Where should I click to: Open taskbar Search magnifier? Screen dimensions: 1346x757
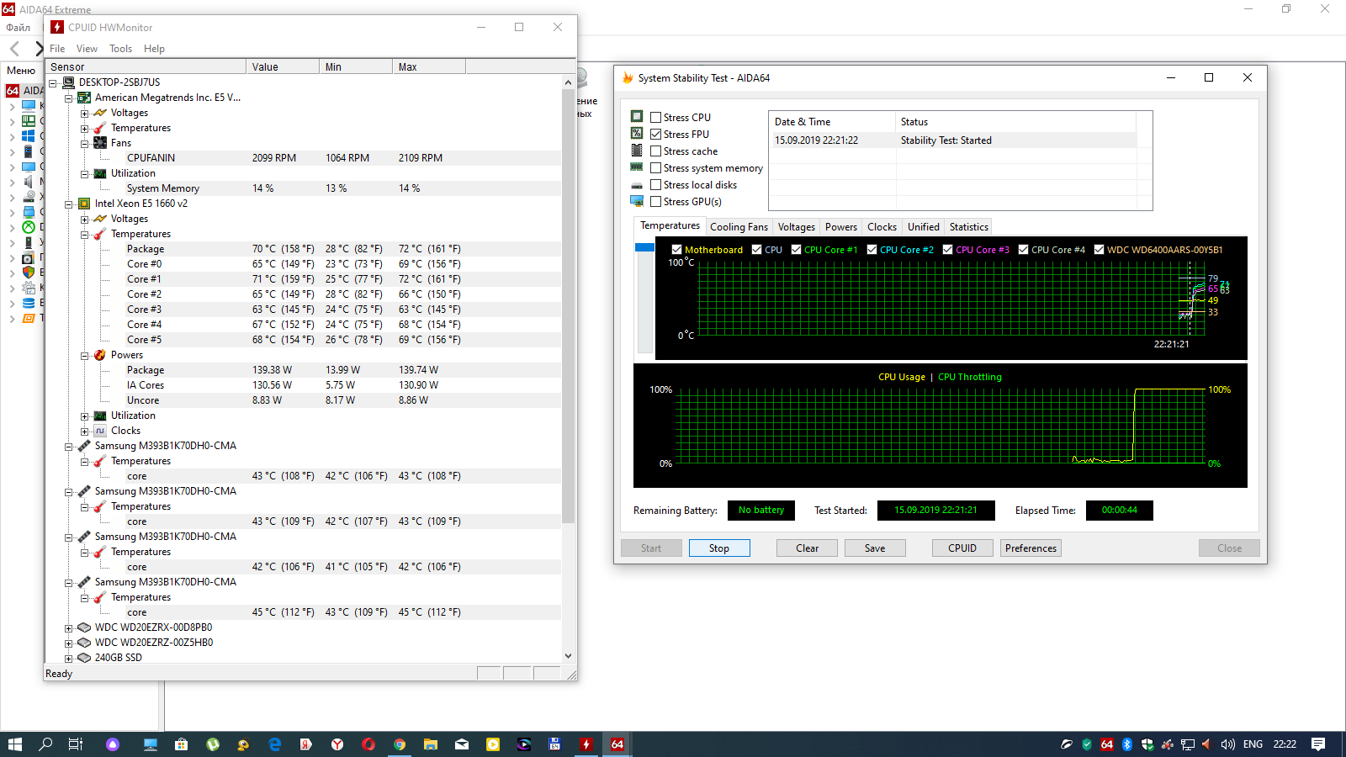[45, 744]
